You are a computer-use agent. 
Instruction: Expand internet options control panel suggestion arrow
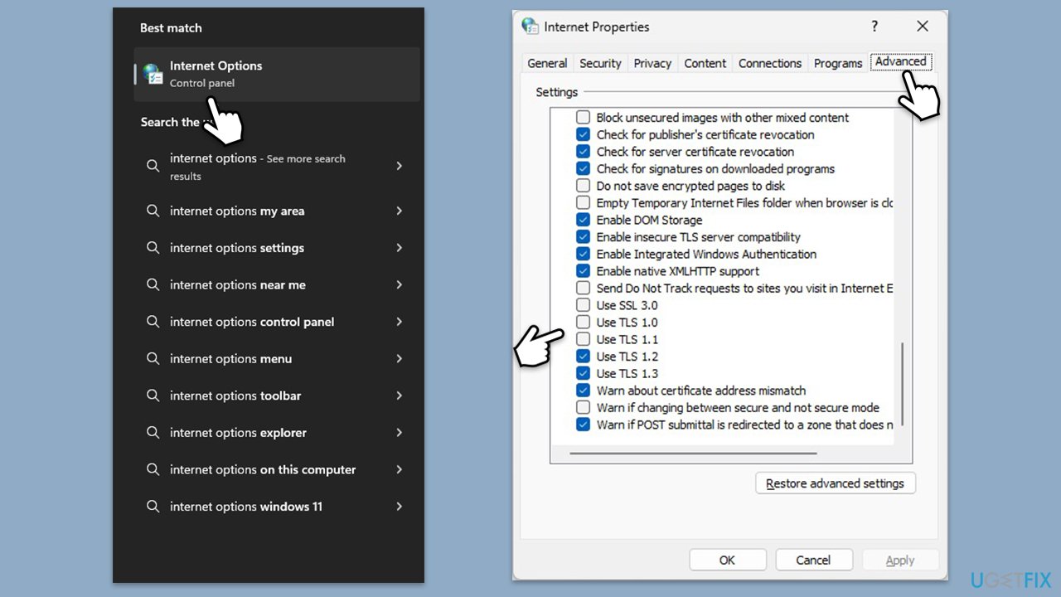399,322
